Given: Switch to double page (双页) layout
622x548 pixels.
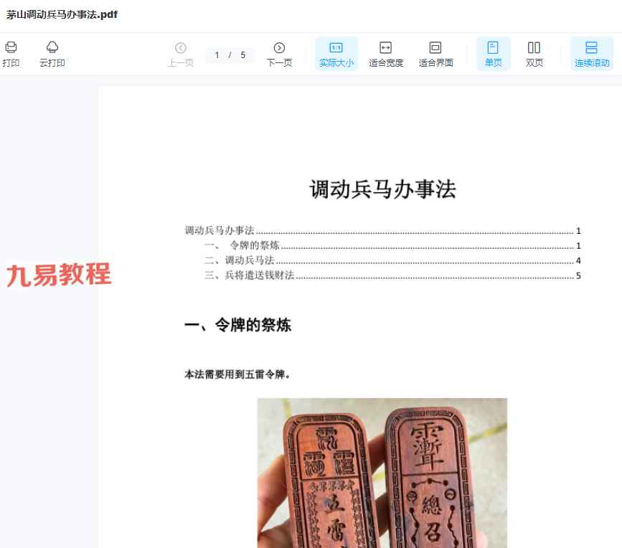Looking at the screenshot, I should pos(534,54).
